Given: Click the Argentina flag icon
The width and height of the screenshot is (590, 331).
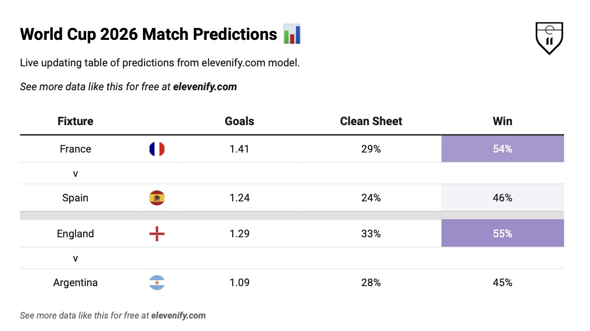Looking at the screenshot, I should [x=157, y=283].
